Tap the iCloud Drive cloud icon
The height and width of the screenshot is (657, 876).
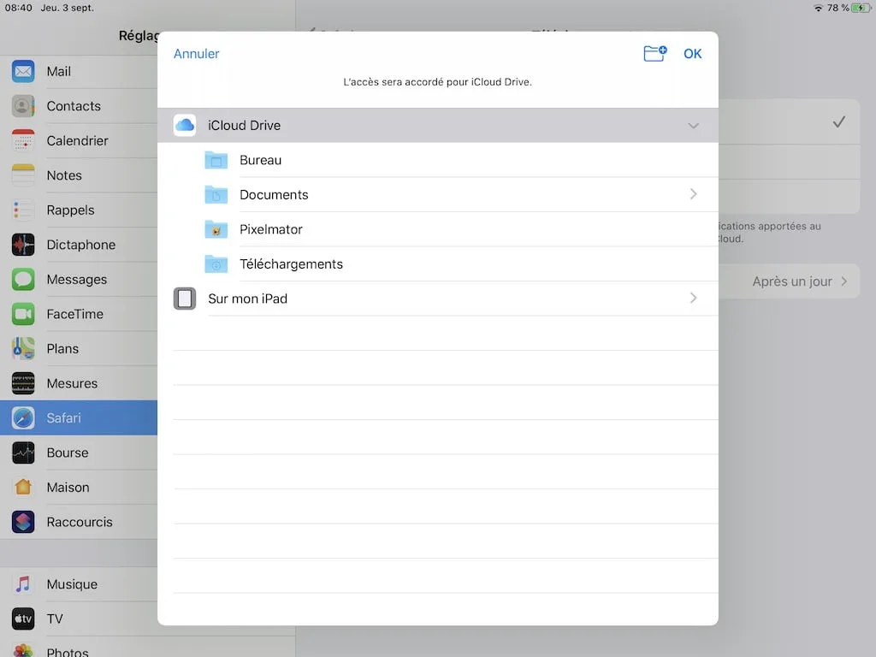point(185,126)
